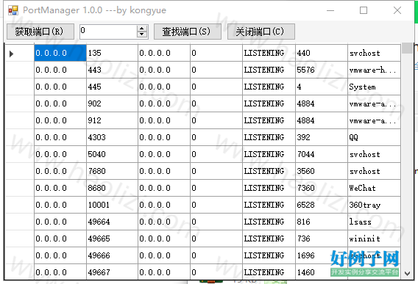Select PID cell 4884 in port 912 row
The width and height of the screenshot is (418, 284).
coord(322,120)
